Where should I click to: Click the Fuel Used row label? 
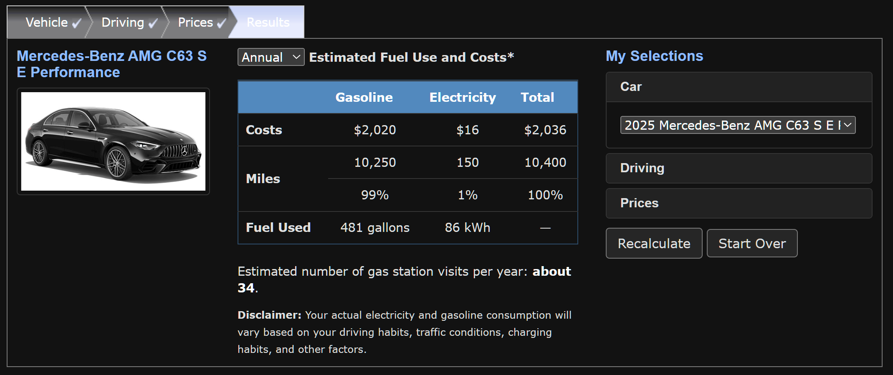[x=278, y=227]
